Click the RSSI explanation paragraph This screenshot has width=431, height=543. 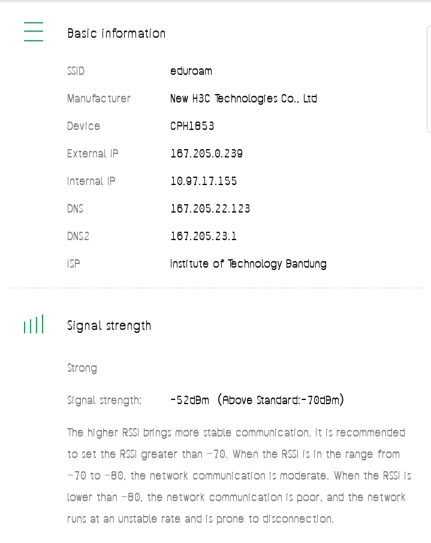click(x=236, y=475)
